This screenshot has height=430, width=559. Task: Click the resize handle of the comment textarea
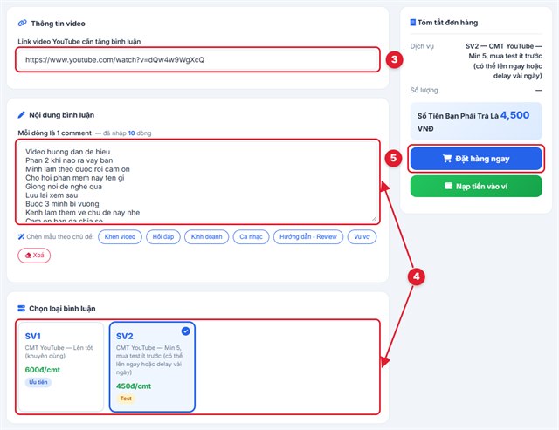click(x=375, y=219)
